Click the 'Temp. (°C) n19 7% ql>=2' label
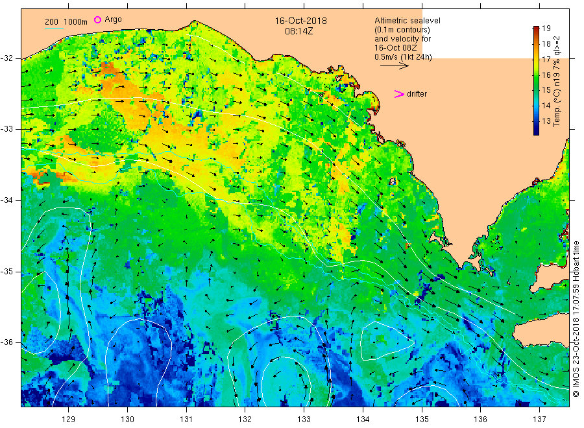 pyautogui.click(x=557, y=82)
